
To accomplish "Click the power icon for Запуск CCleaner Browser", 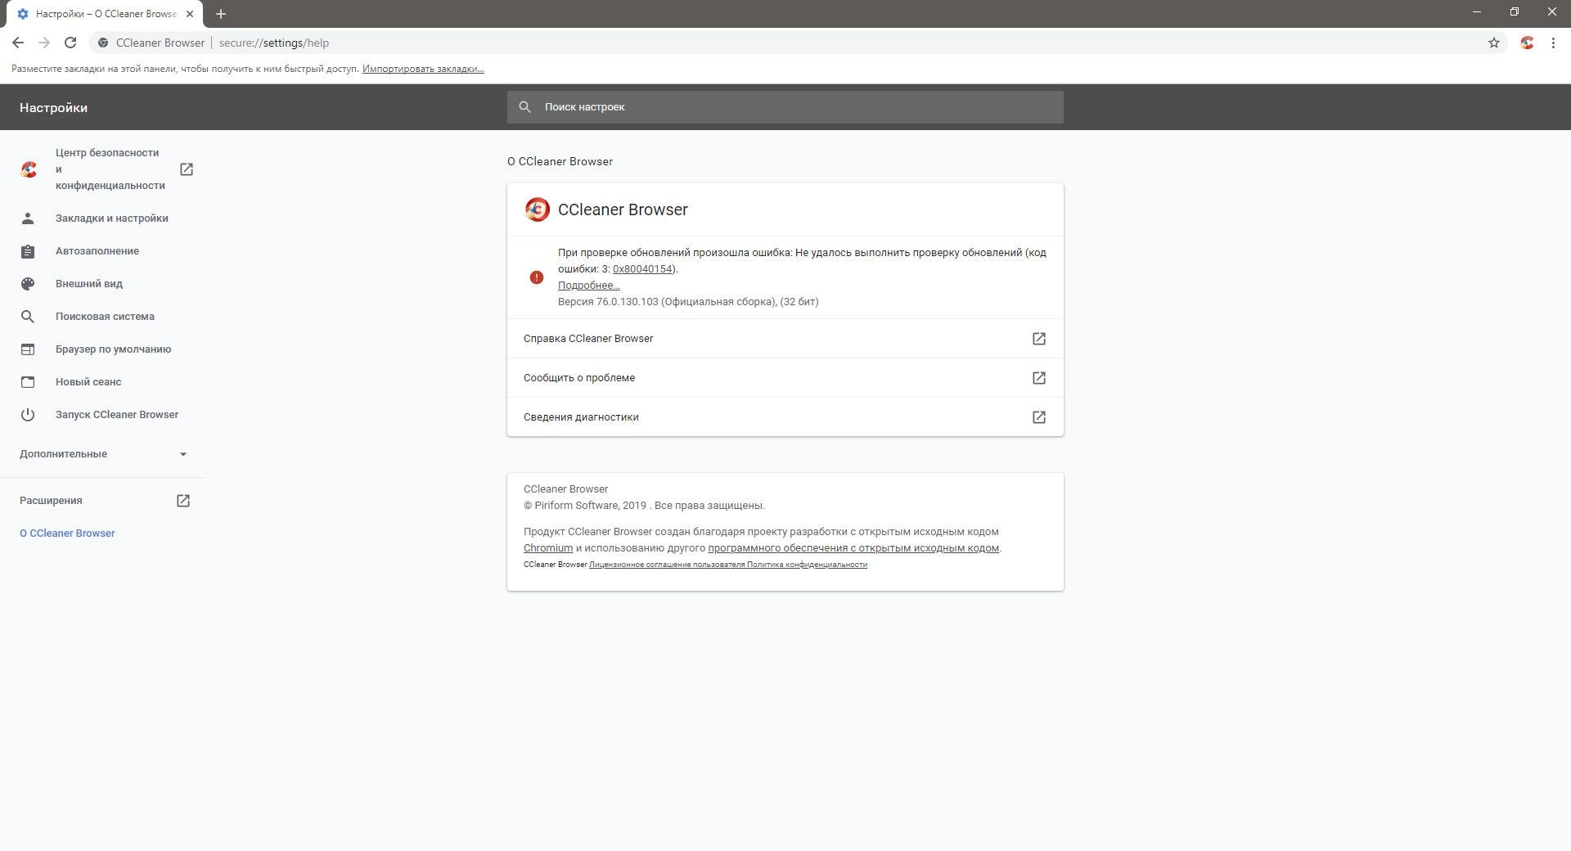I will pos(28,415).
